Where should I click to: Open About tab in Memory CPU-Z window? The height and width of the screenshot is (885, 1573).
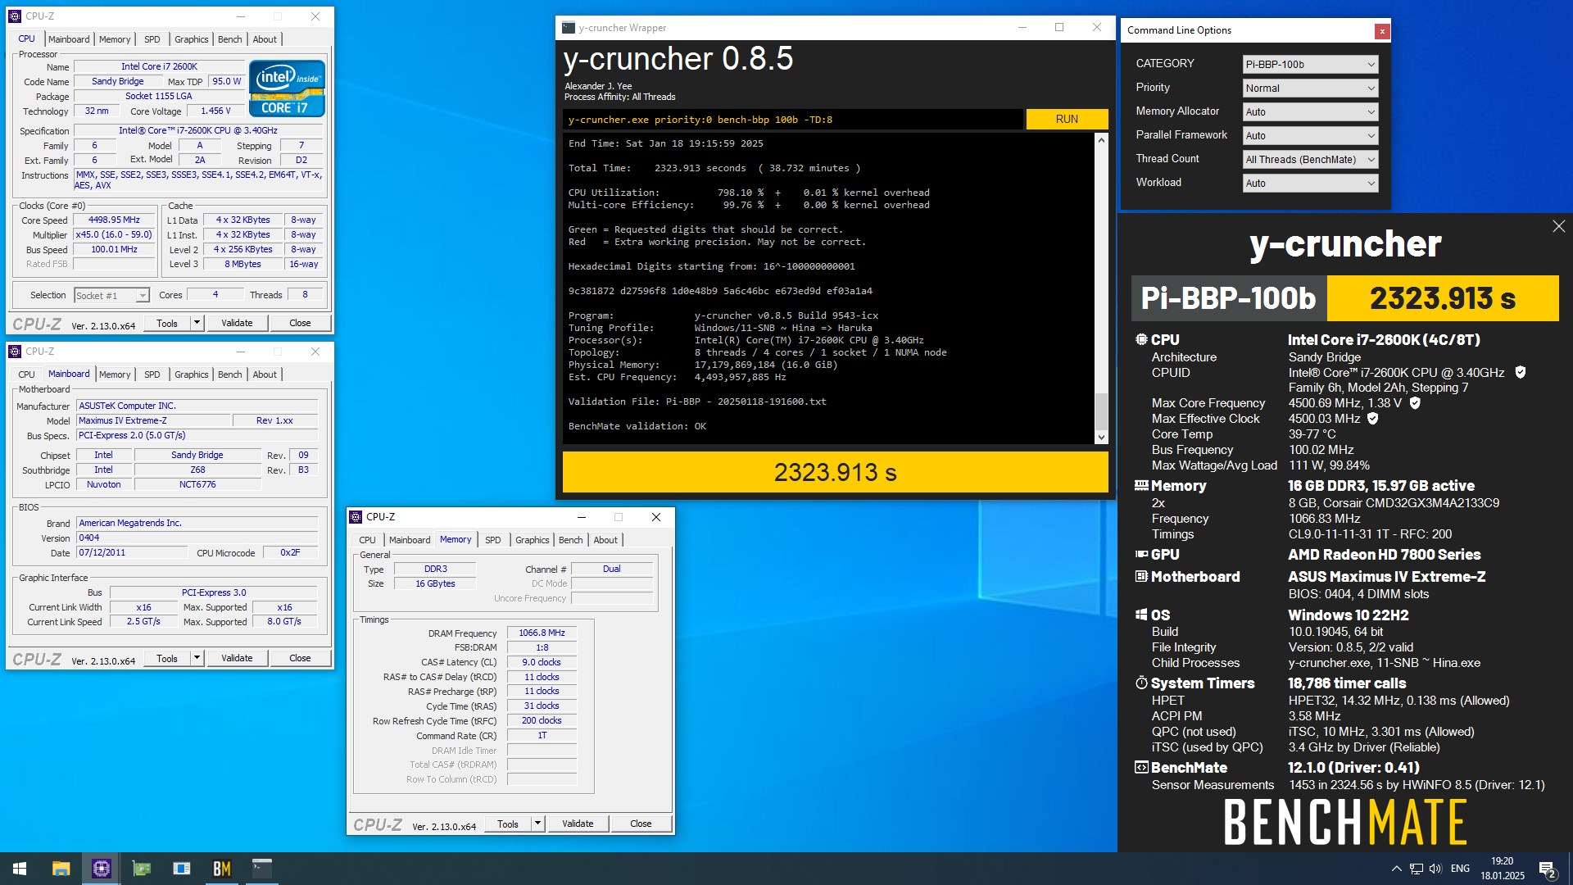point(605,540)
